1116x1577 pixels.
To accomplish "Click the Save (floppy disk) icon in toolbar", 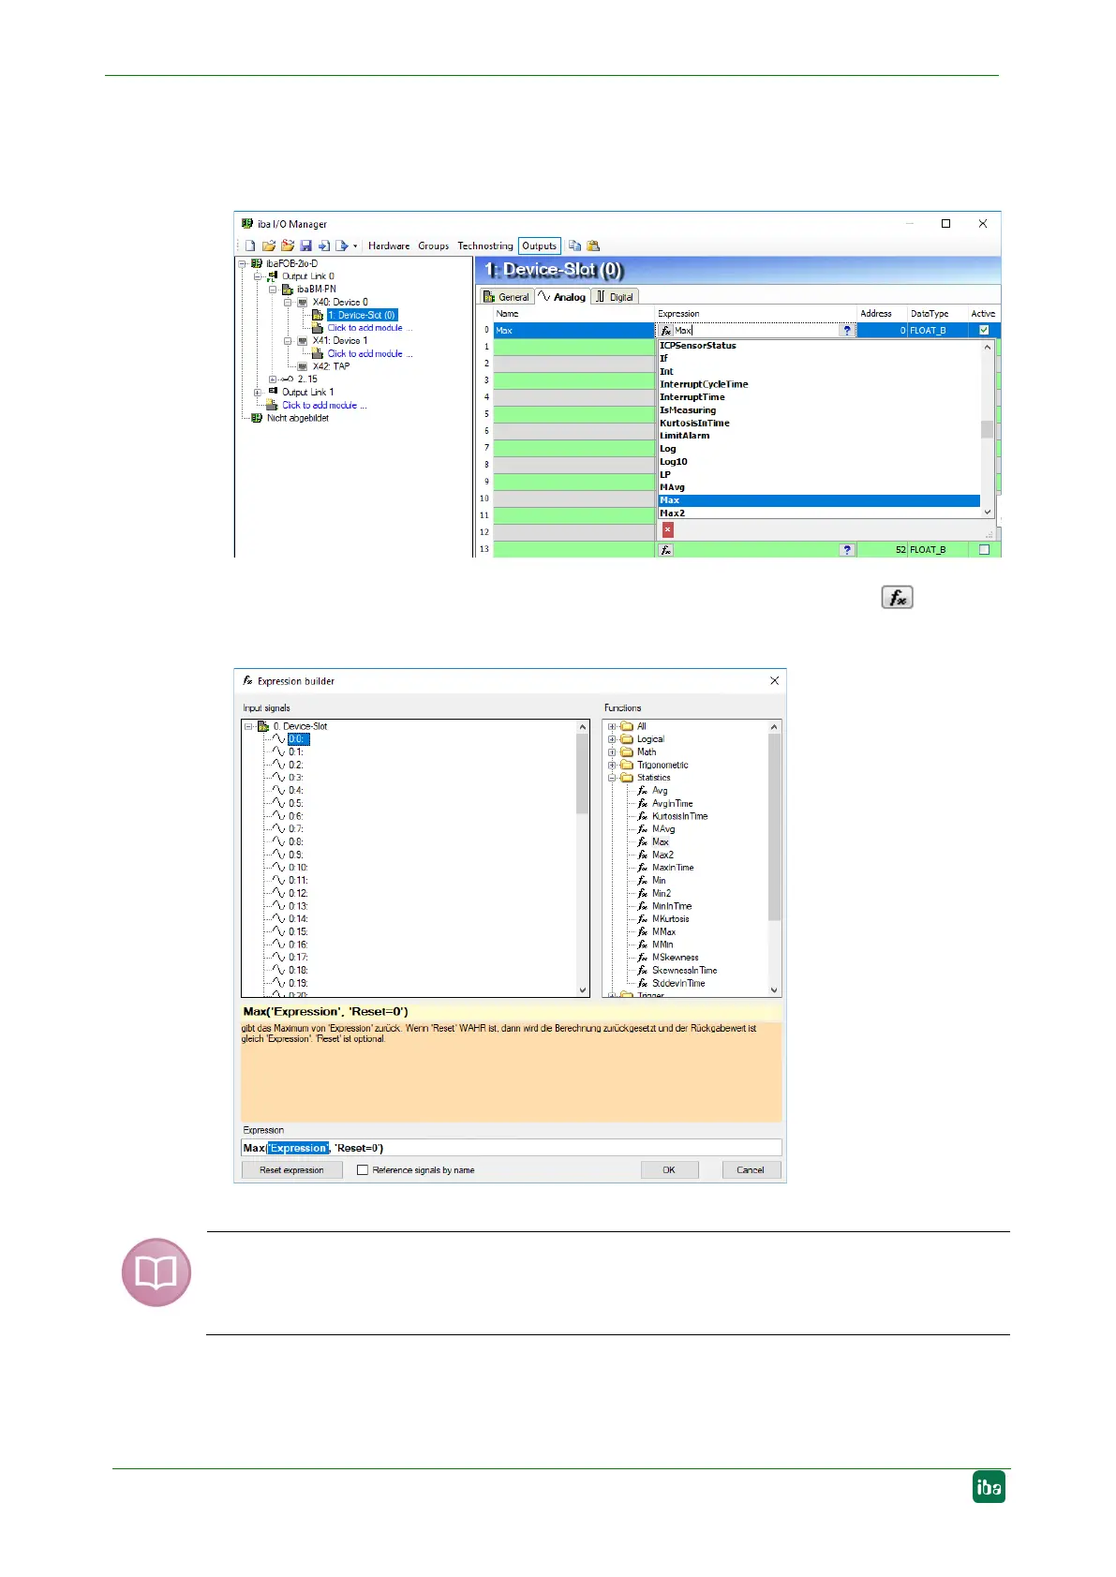I will pos(305,245).
